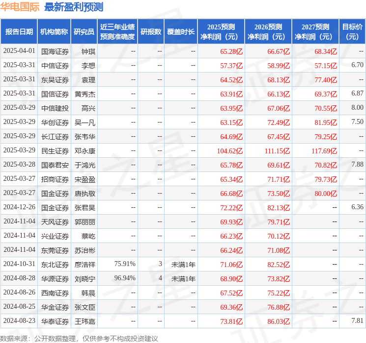366x343 pixels.
Task: Select the 华金证券 institution cell
Action: click(55, 307)
